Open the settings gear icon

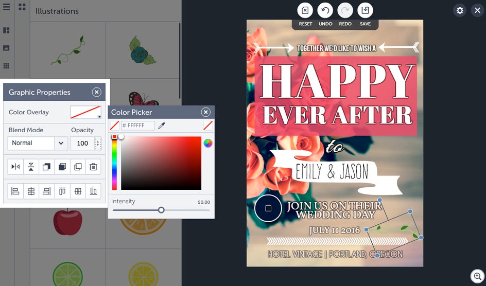[460, 10]
